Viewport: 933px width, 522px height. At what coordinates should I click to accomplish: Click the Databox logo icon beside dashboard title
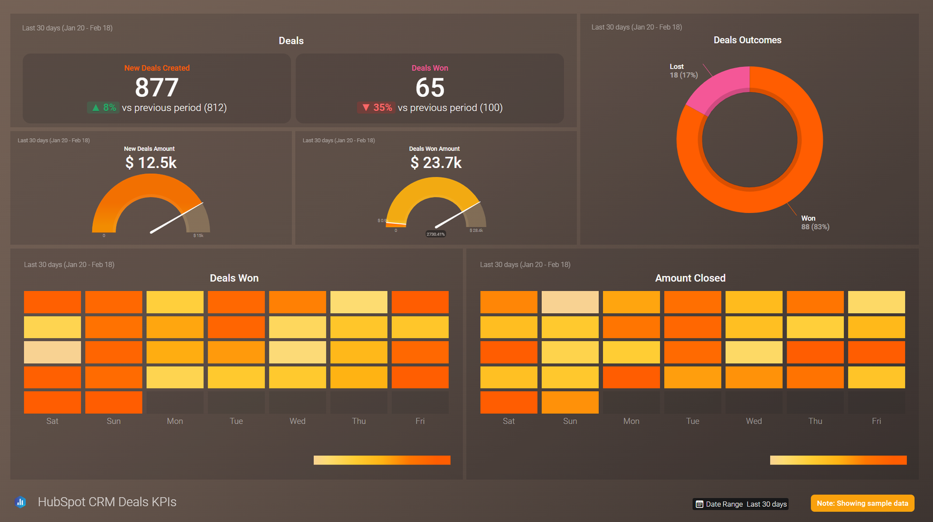(x=20, y=502)
